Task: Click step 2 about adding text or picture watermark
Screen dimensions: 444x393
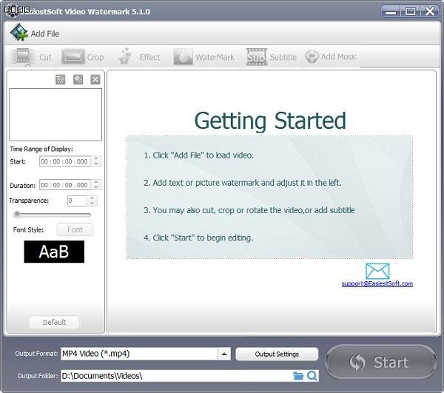Action: pos(243,183)
